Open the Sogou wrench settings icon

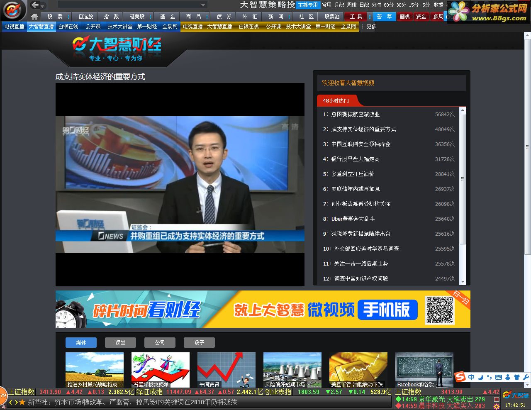526,377
